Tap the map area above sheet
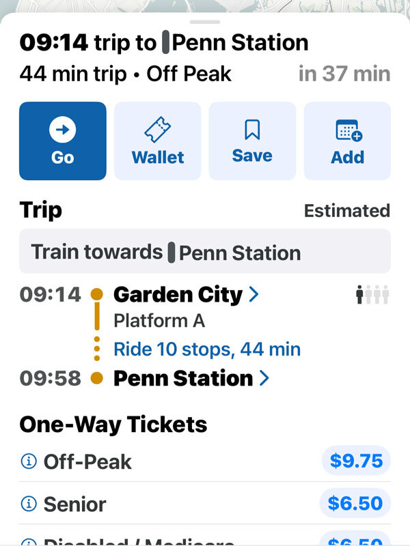 (x=205, y=6)
